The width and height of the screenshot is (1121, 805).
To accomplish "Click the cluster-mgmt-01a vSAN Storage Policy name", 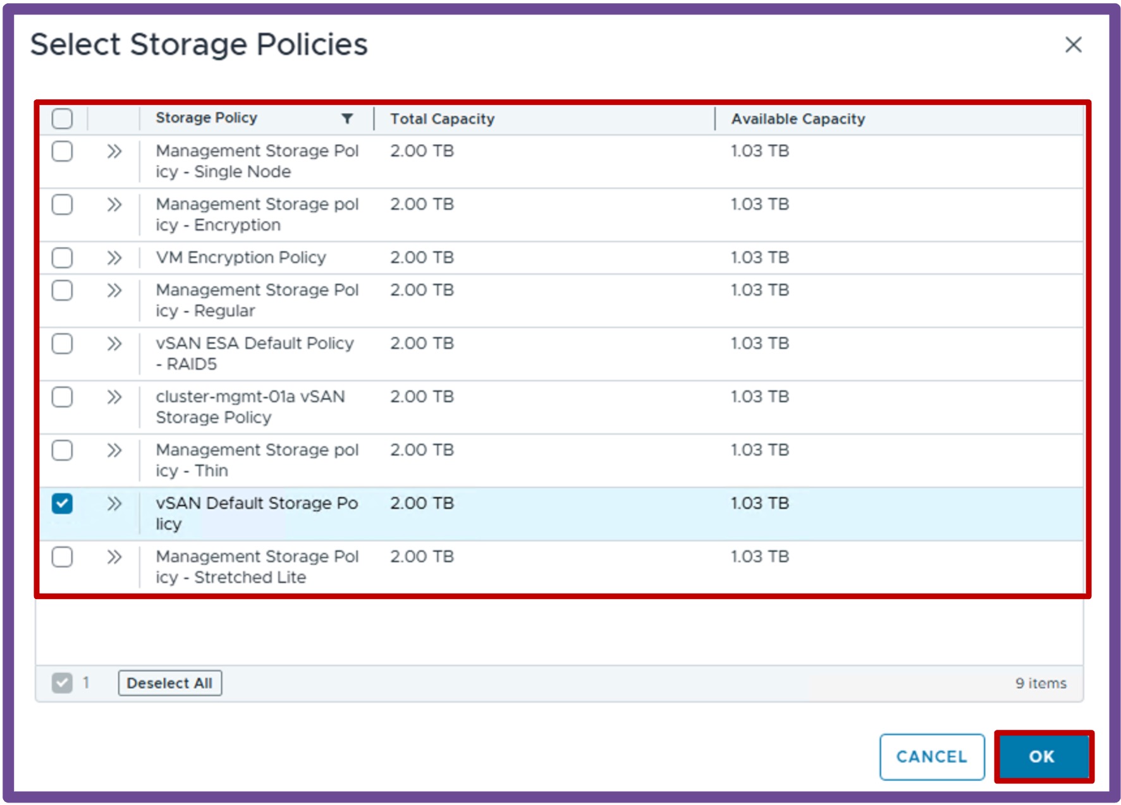I will 250,407.
